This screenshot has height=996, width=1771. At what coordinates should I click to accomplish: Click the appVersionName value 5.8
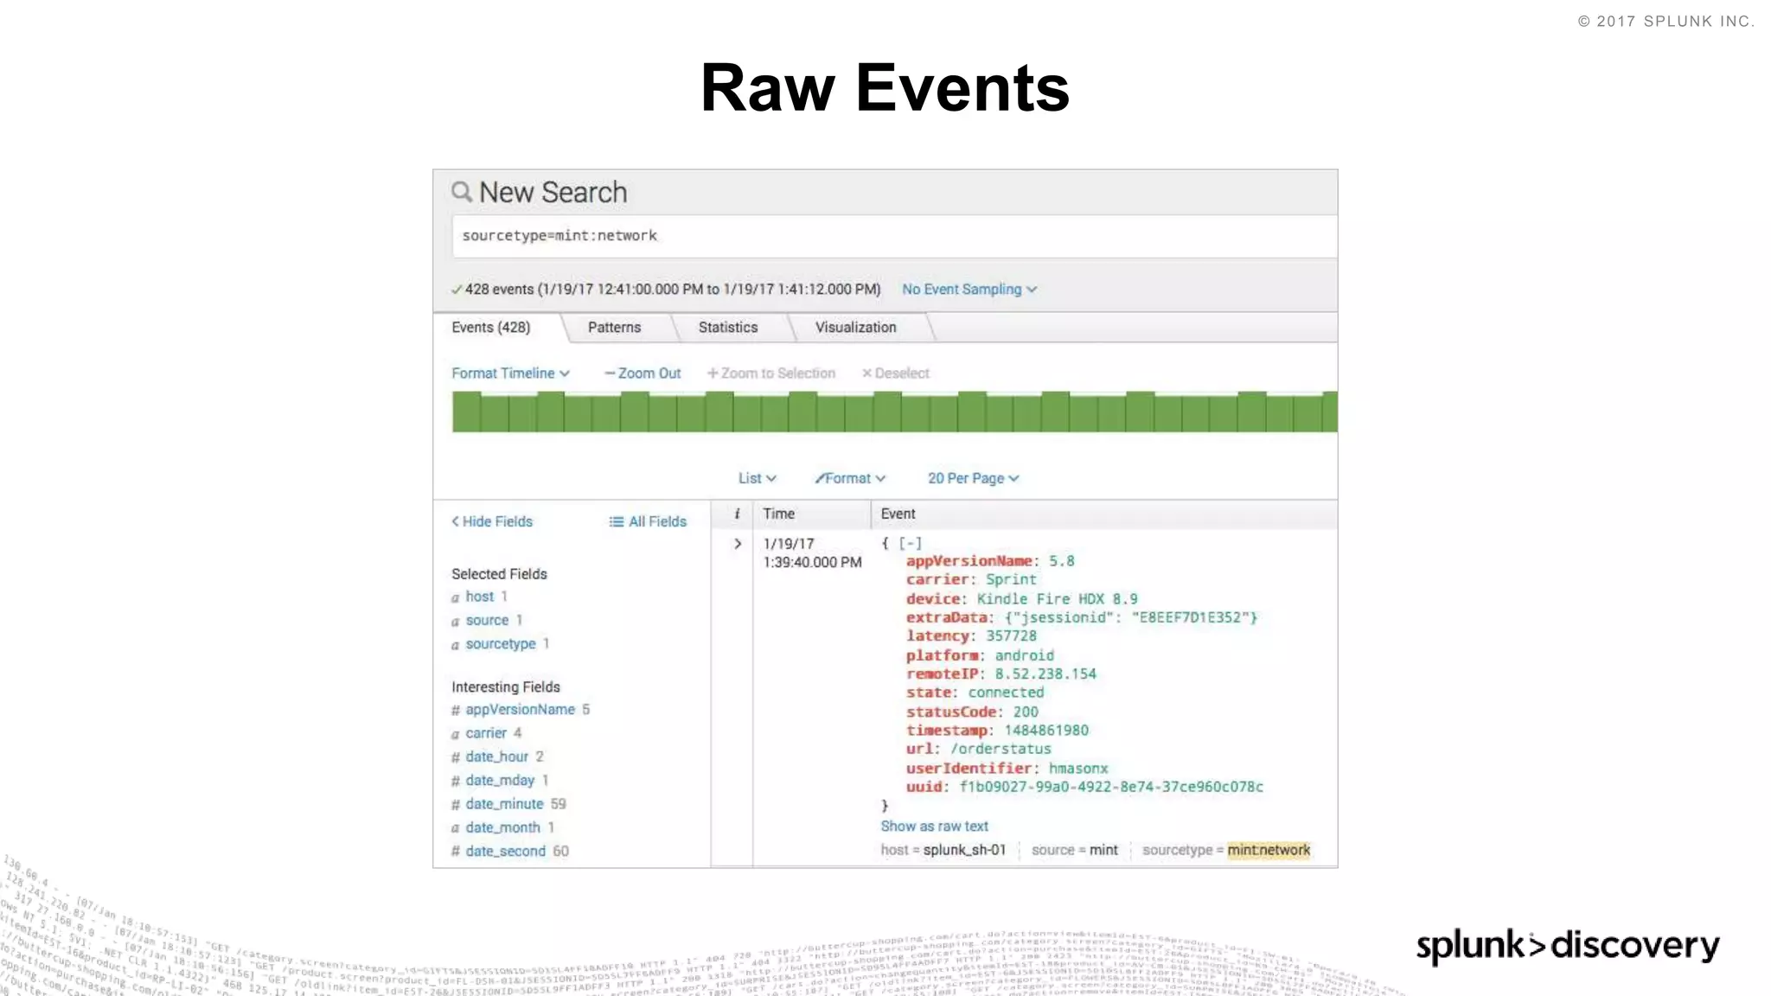1061,561
